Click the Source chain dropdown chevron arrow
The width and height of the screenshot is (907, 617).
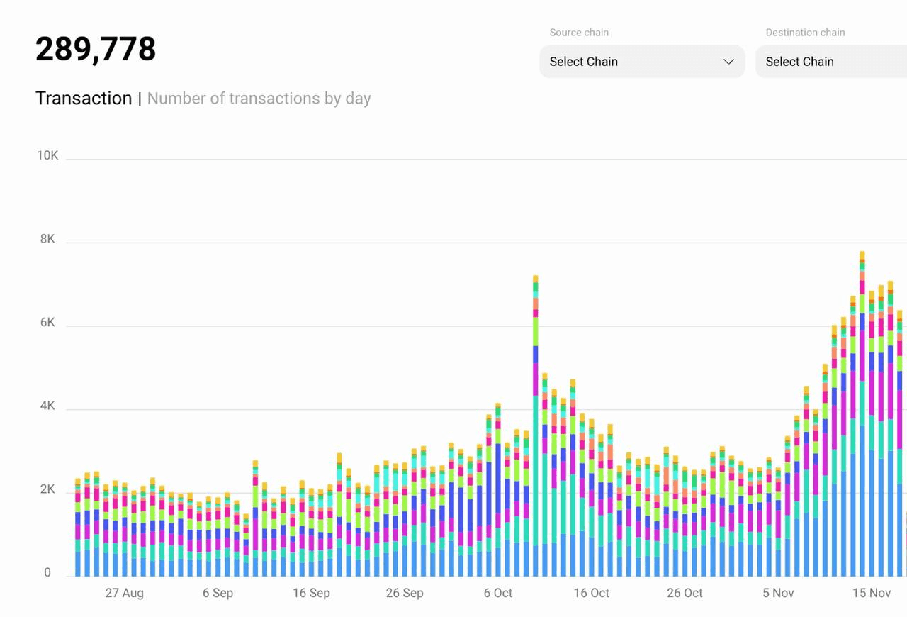click(728, 62)
